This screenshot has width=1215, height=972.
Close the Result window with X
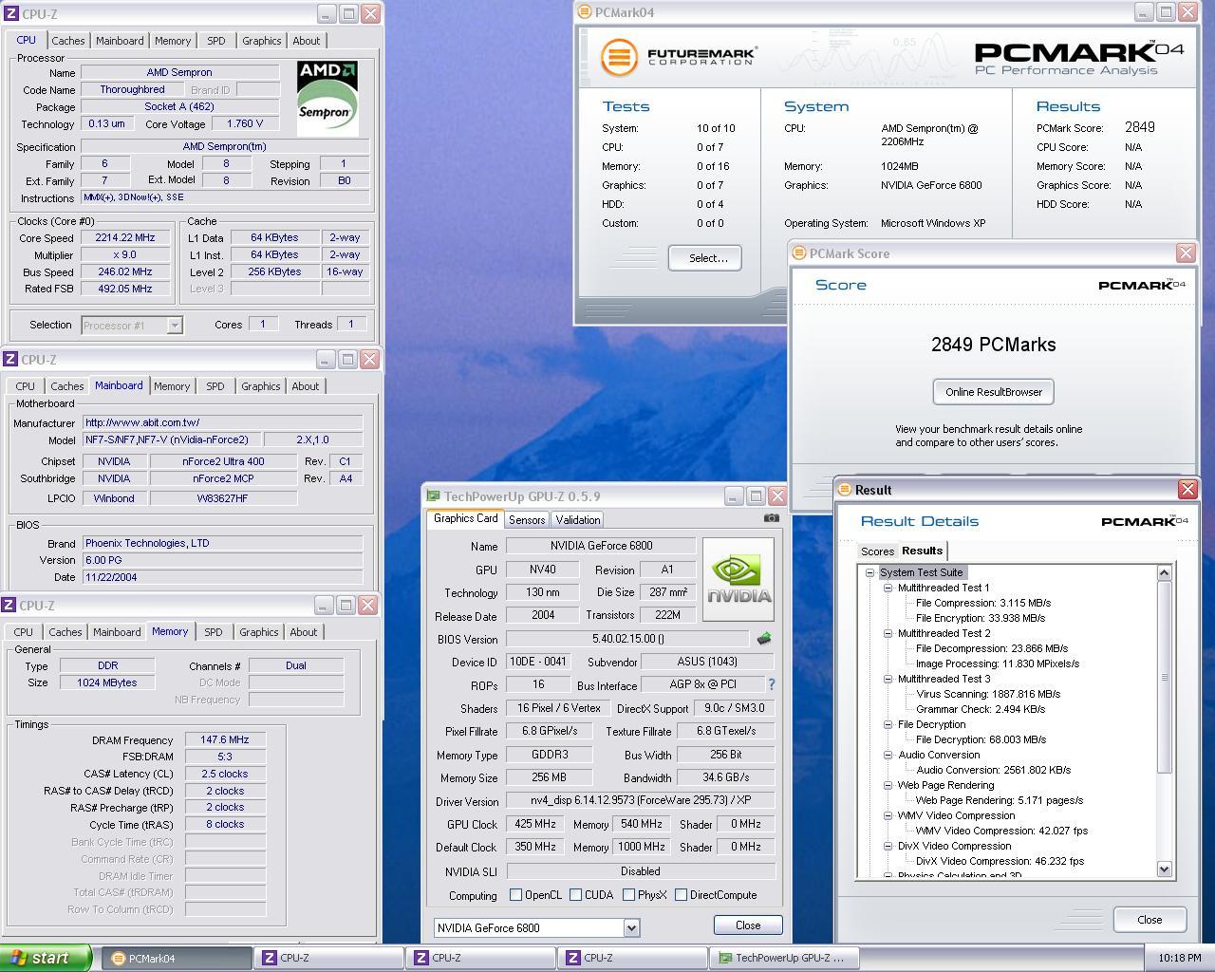coord(1187,489)
